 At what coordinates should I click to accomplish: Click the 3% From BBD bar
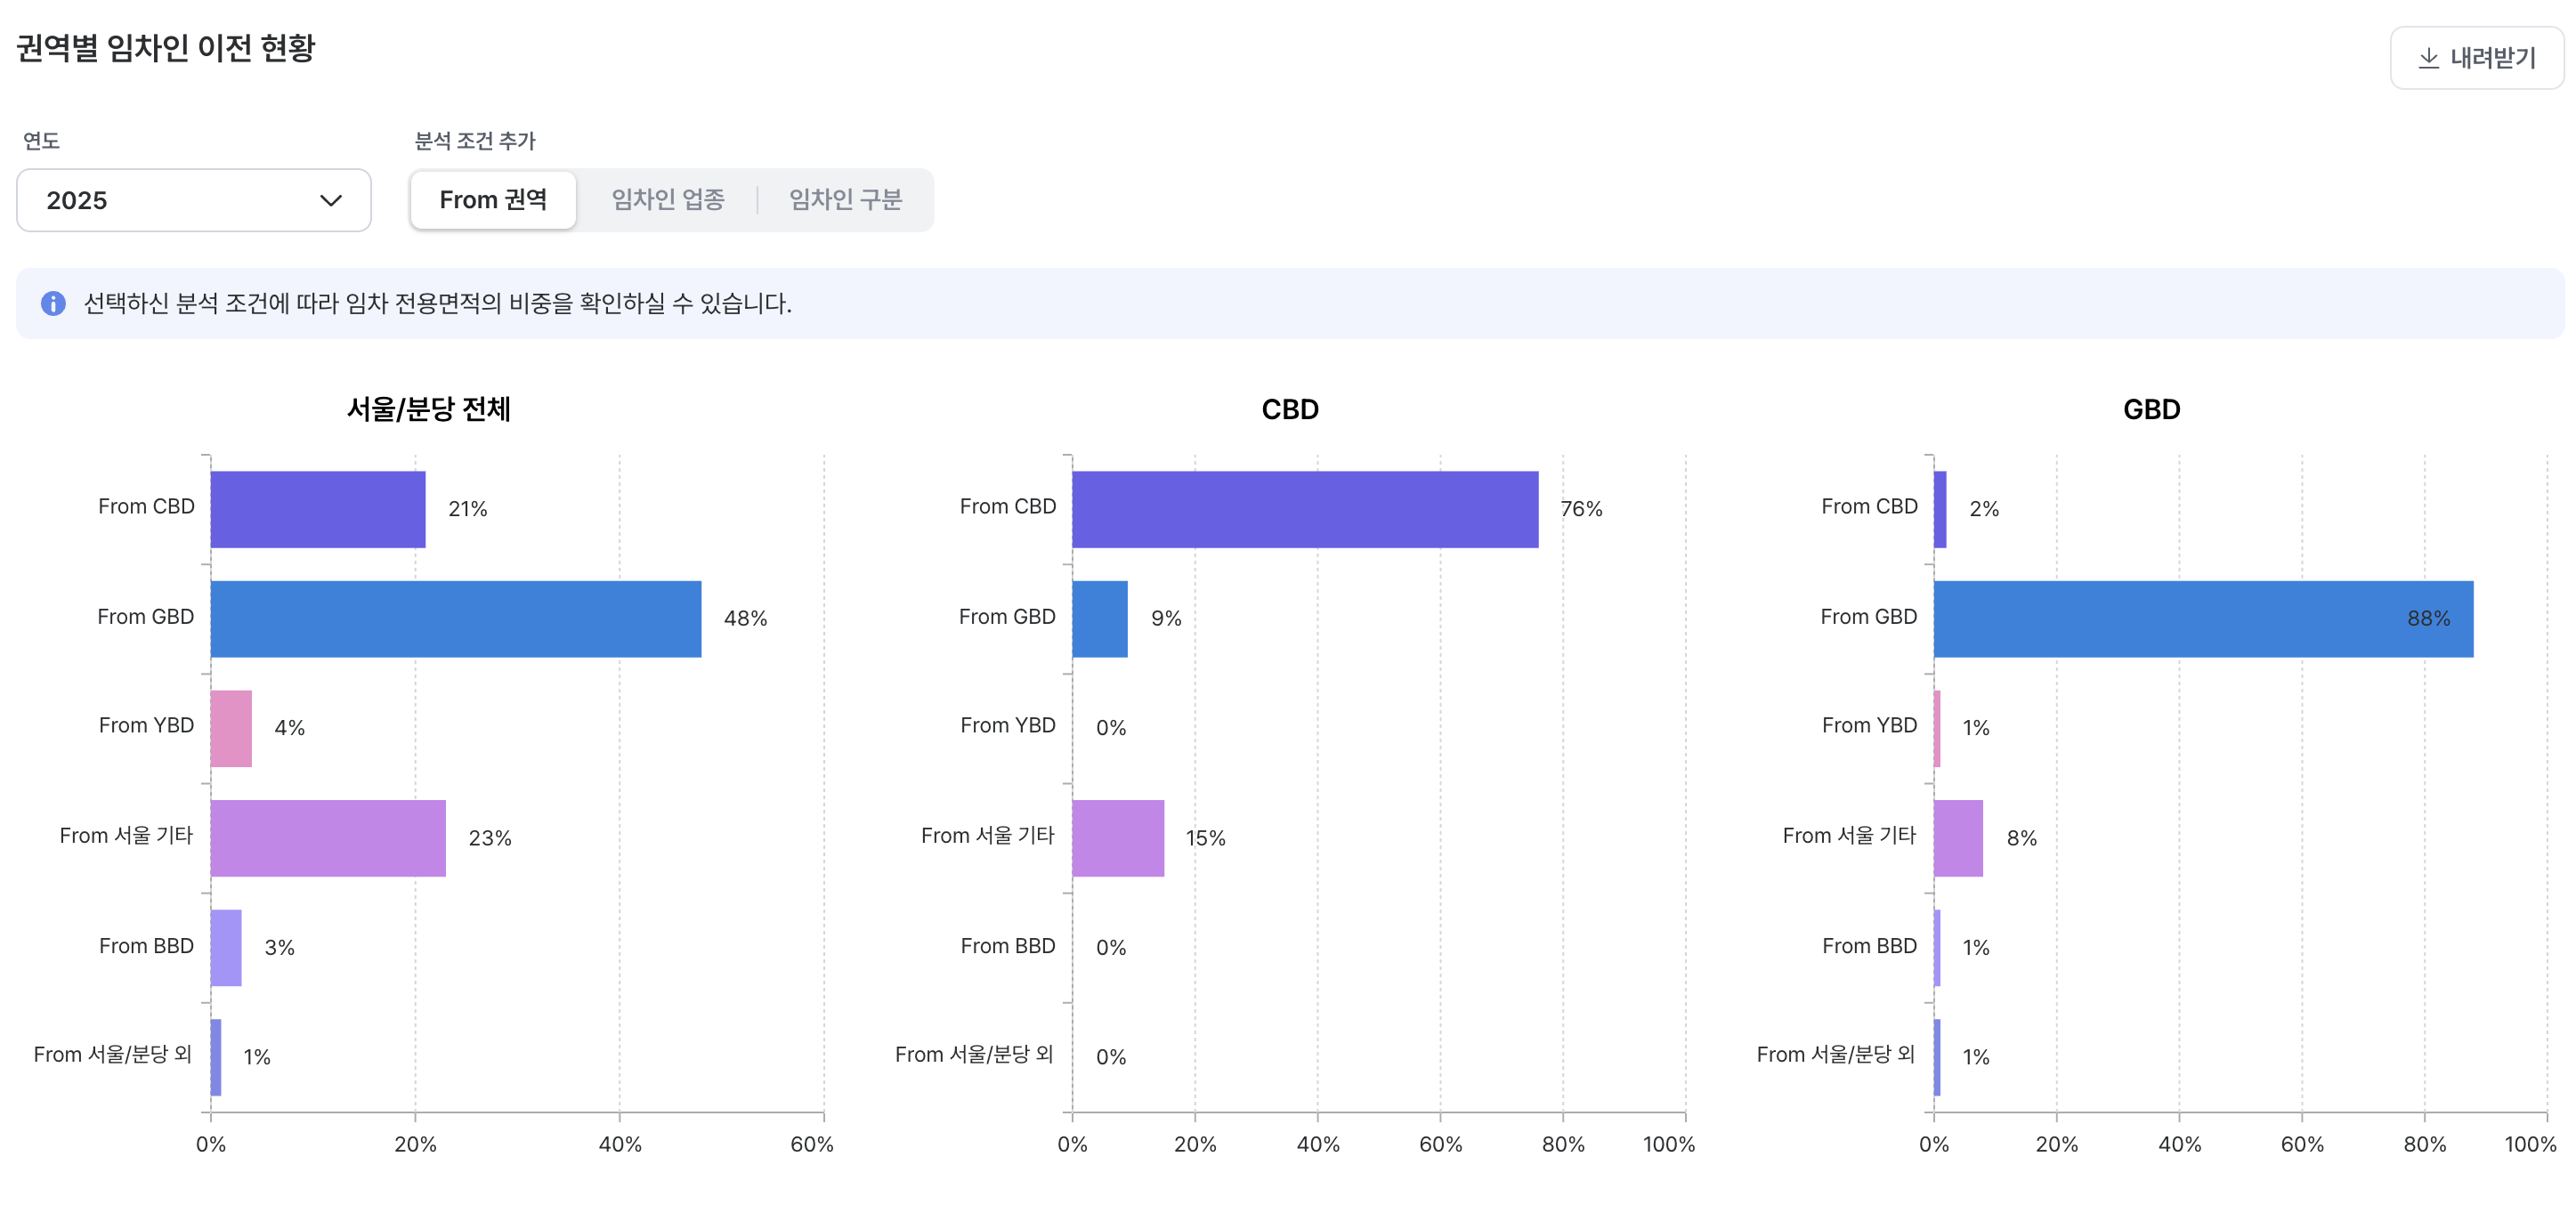pyautogui.click(x=226, y=947)
